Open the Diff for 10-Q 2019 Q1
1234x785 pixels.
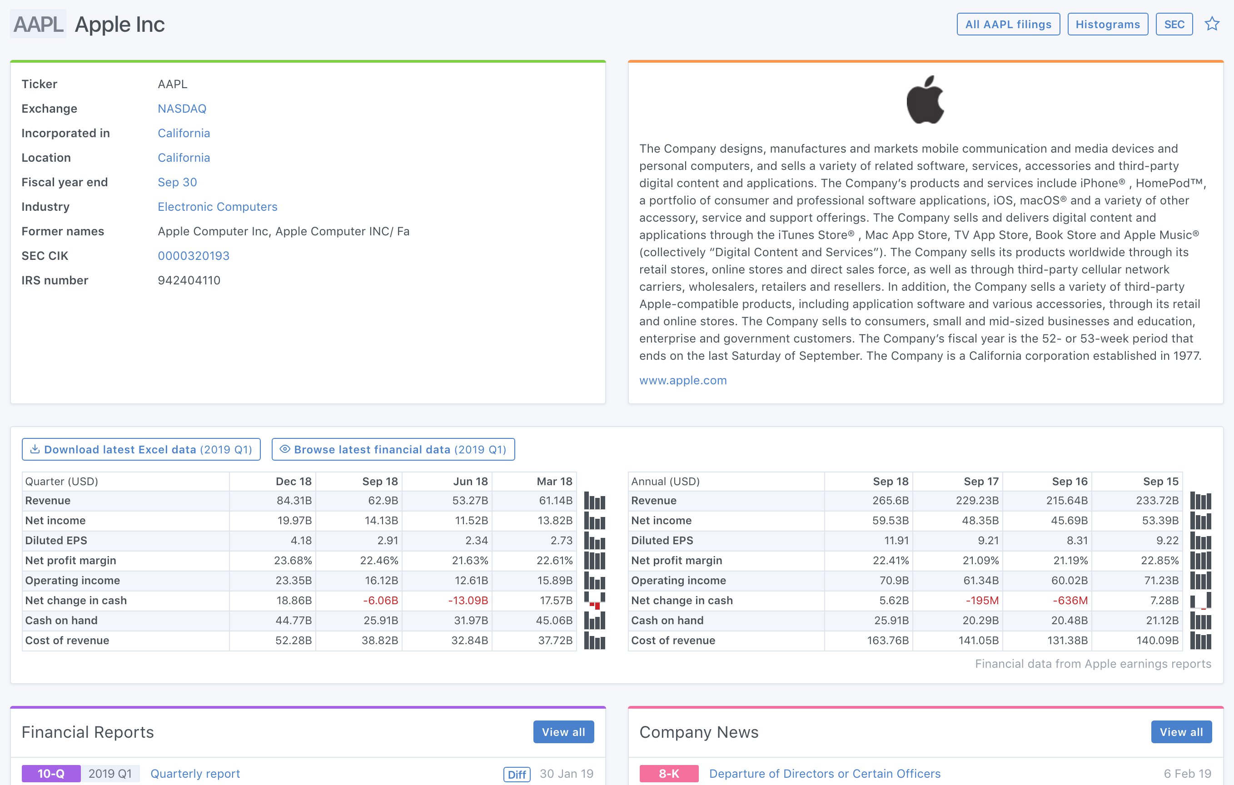(x=517, y=774)
